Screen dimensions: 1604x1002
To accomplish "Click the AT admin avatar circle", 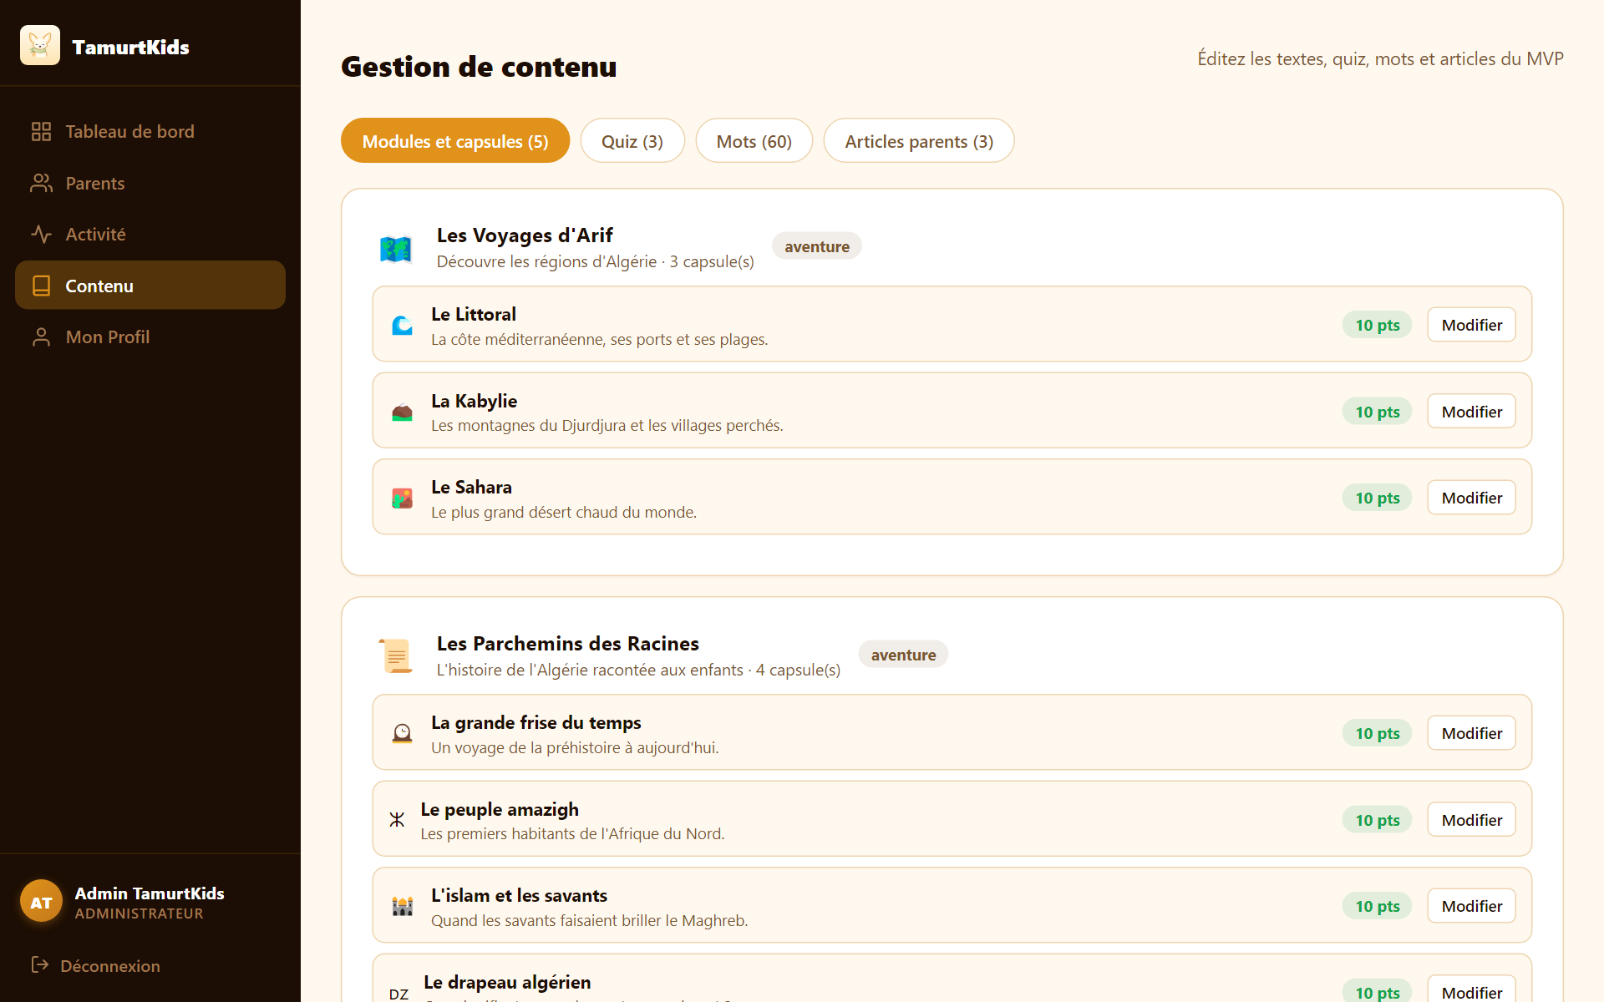I will tap(41, 902).
